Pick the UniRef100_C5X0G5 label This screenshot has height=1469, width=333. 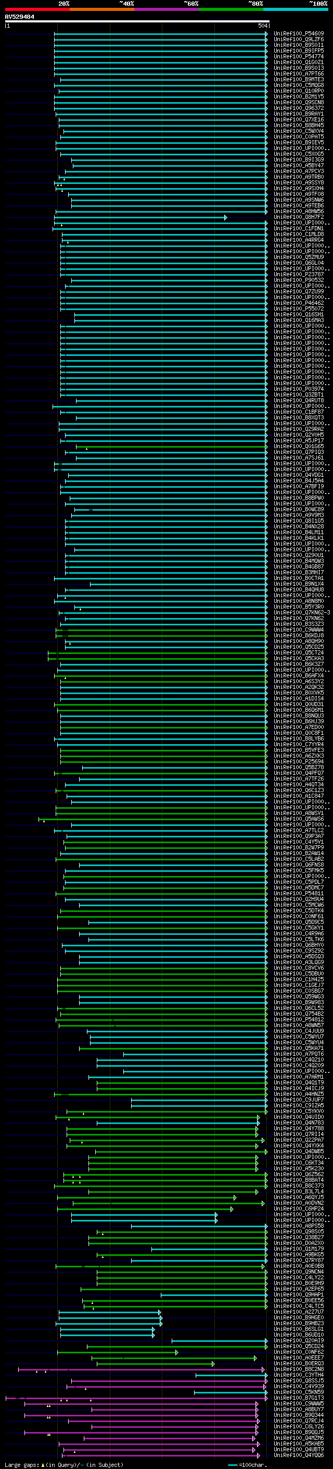[x=298, y=154]
